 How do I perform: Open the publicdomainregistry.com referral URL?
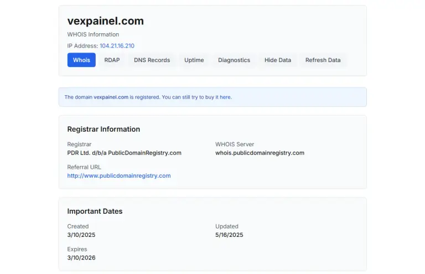[x=119, y=175]
